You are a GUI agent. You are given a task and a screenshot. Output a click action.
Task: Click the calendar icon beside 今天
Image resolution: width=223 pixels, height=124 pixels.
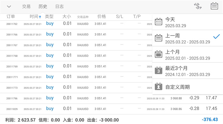158,22
